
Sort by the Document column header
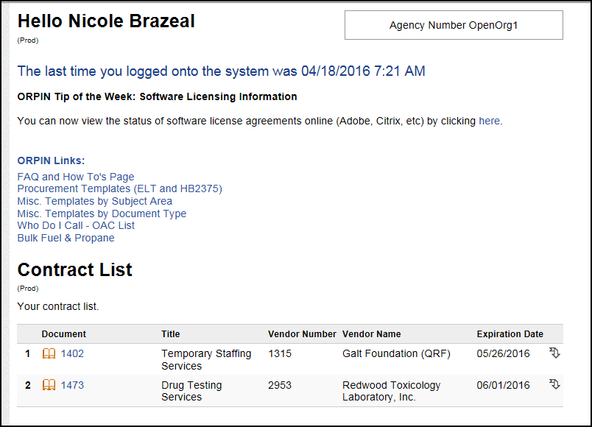coord(64,334)
